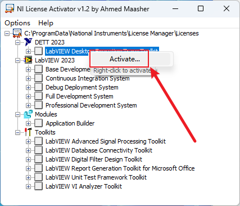240x206 pixels.
Task: Click the Licenses root folder computer icon
Action: click(17, 33)
